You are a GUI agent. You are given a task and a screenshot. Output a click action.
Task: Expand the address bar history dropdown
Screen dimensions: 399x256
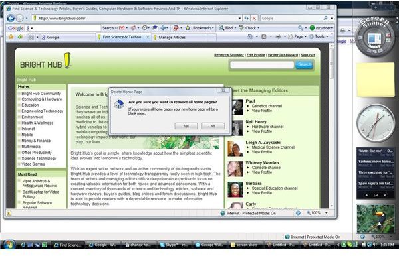(x=239, y=19)
